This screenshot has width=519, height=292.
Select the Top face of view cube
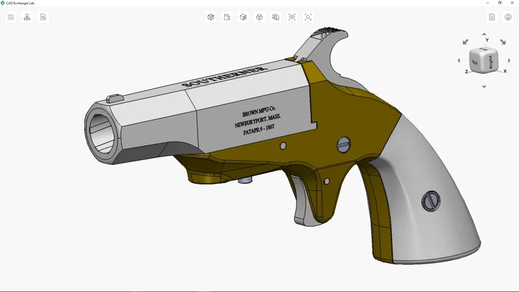475,62
